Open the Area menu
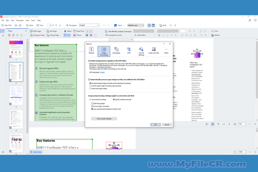Screen dimensions: 258x172 tap(28, 20)
